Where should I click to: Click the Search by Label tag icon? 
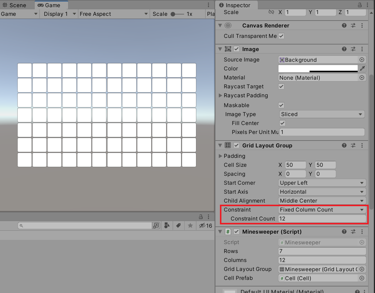[178, 226]
